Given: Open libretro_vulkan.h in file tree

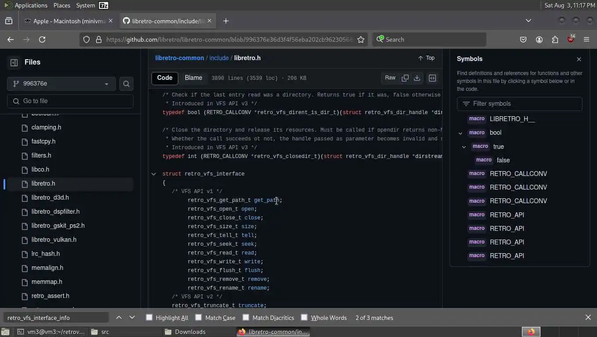Looking at the screenshot, I should (54, 240).
